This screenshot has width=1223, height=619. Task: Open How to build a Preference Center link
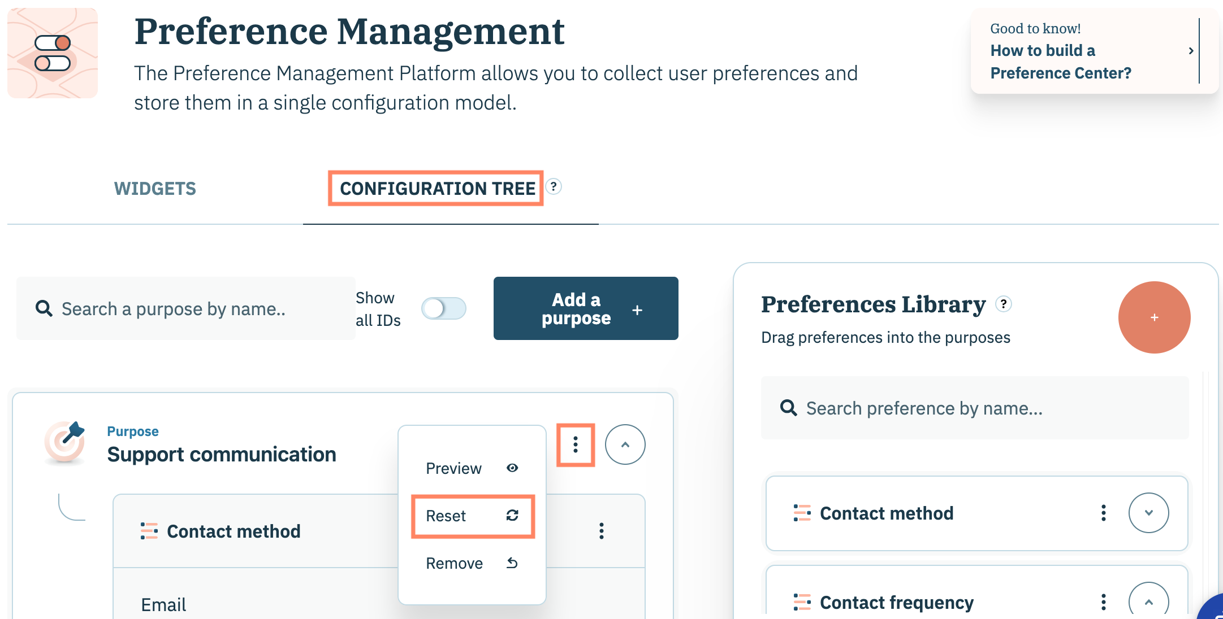(1060, 62)
